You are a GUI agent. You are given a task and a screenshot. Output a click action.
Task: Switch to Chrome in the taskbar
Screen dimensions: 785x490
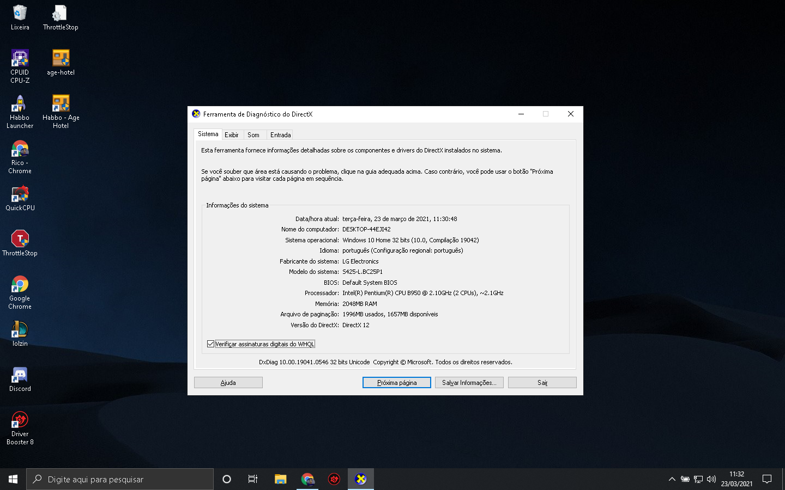(307, 479)
